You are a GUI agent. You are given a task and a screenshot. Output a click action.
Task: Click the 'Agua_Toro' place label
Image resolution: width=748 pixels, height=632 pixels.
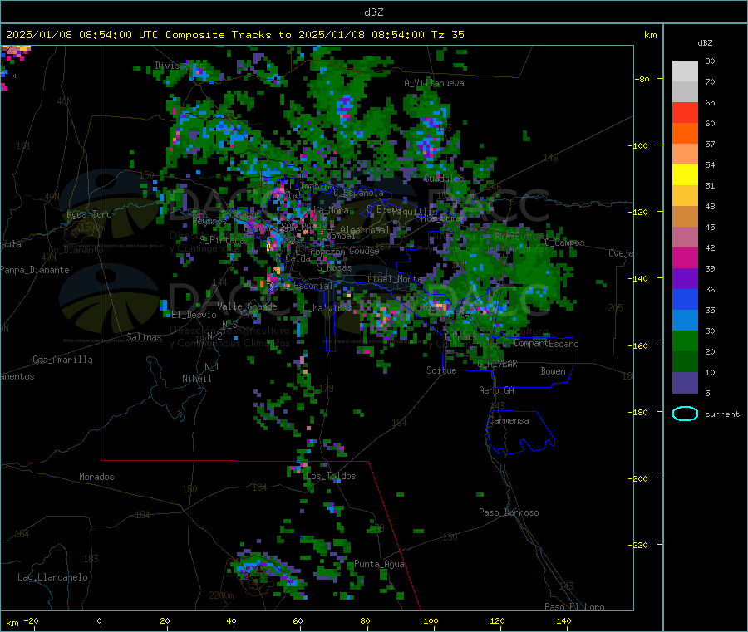click(89, 214)
